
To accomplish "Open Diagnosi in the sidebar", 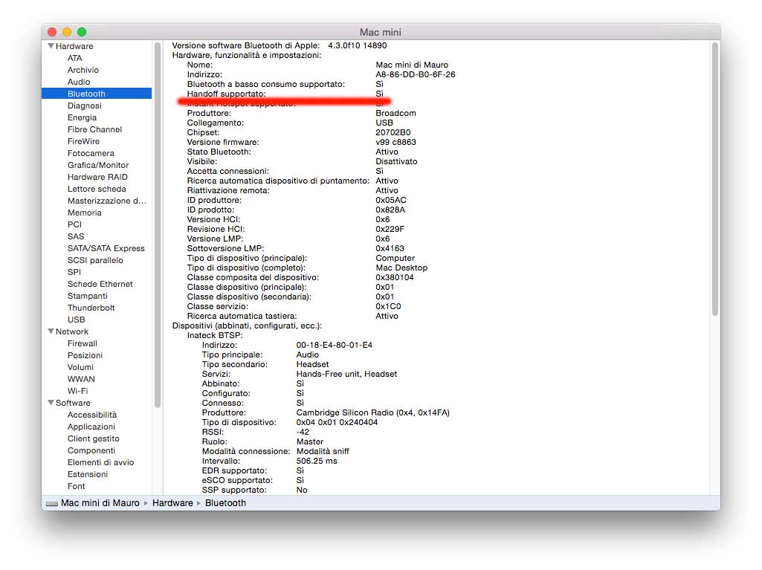I will click(x=84, y=106).
